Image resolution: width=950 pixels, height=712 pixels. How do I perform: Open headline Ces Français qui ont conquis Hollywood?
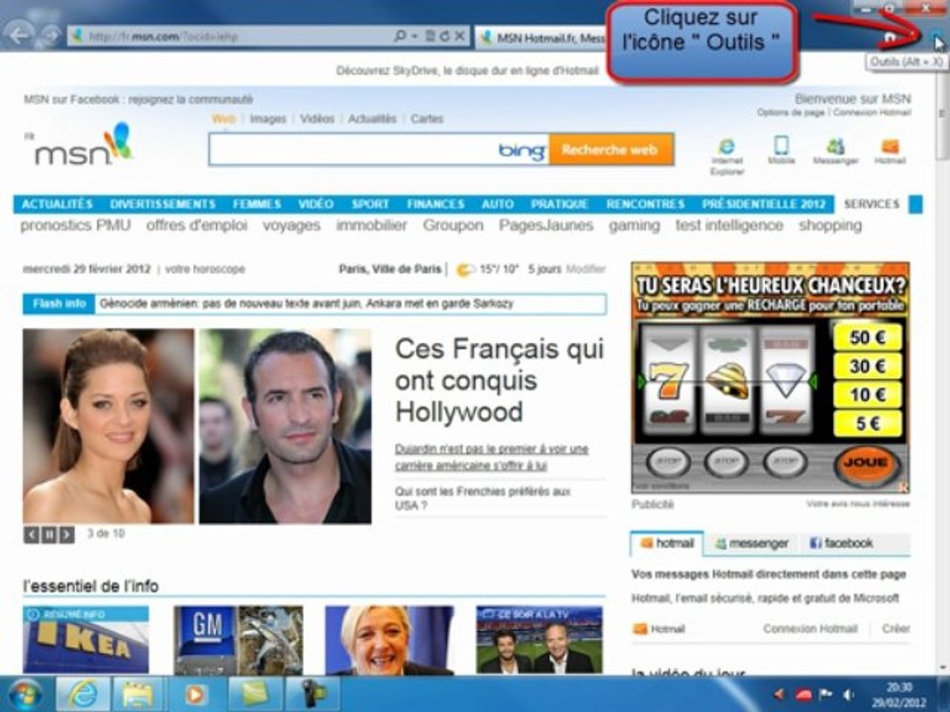coord(499,380)
